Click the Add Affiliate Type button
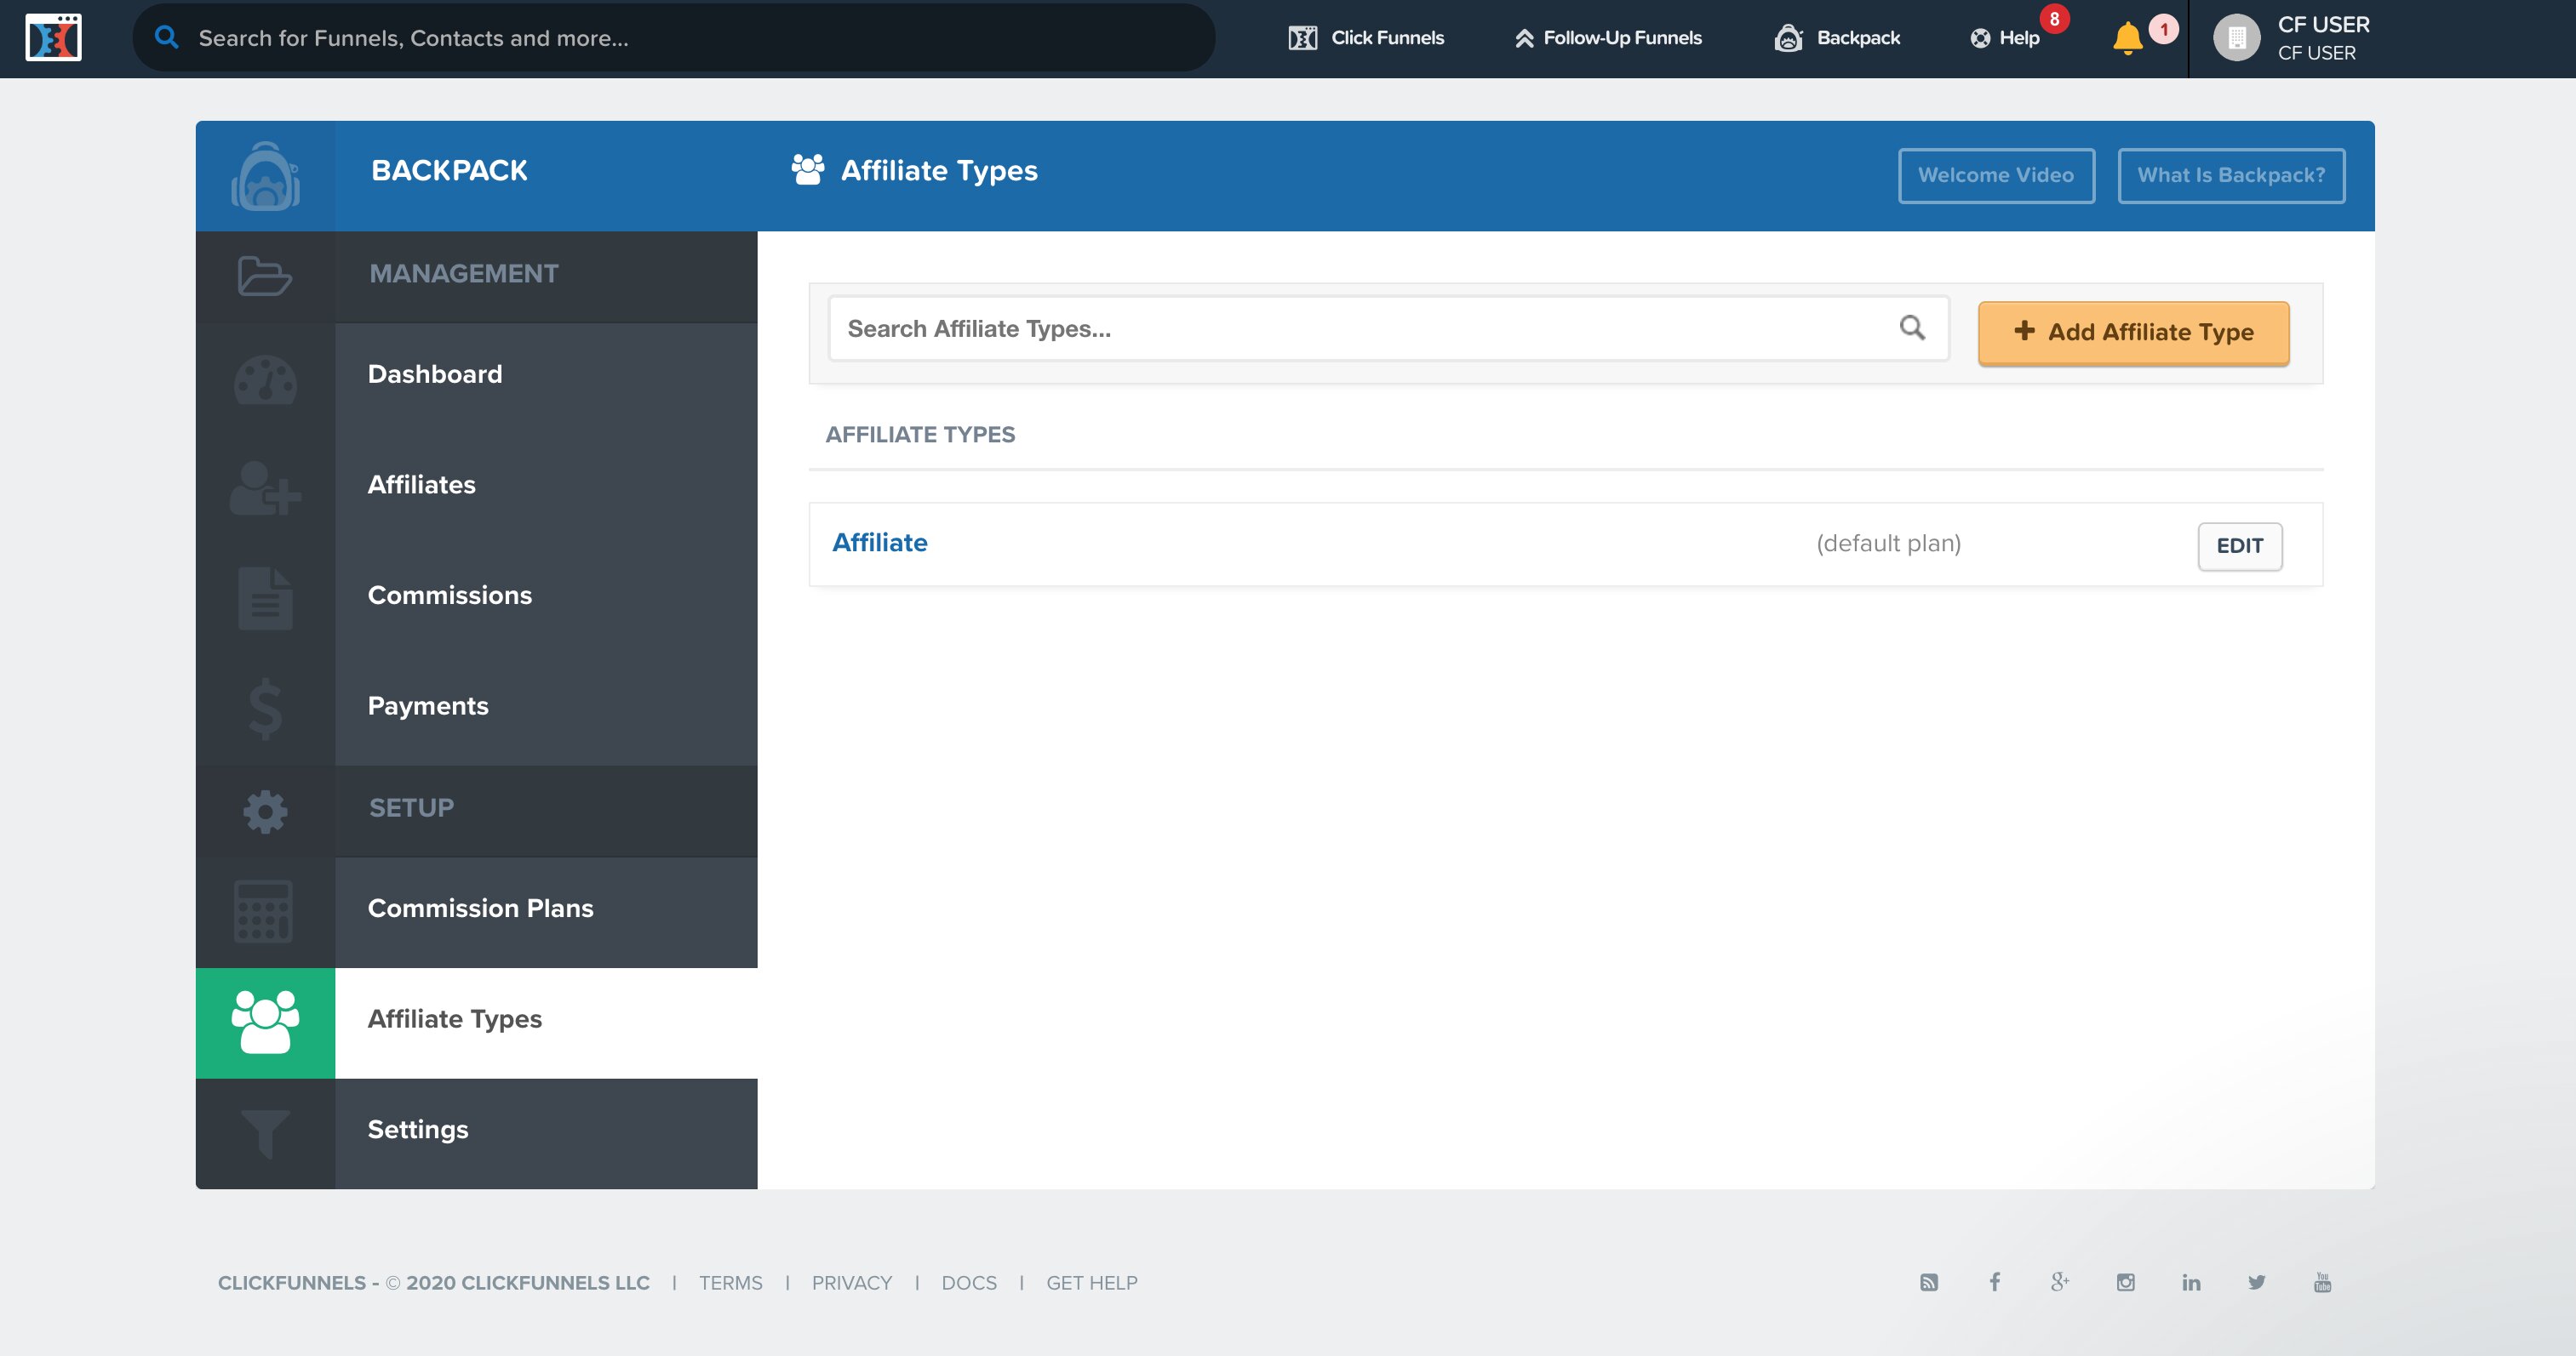 coord(2133,332)
